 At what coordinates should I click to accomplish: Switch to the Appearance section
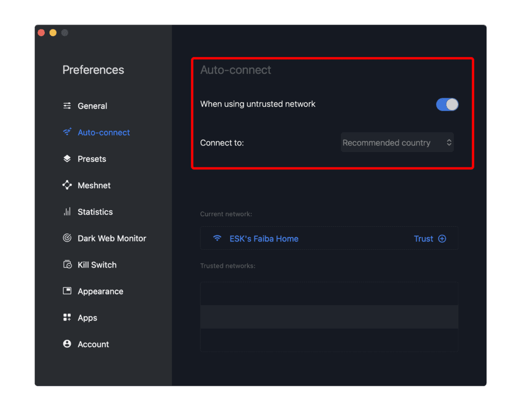click(100, 291)
